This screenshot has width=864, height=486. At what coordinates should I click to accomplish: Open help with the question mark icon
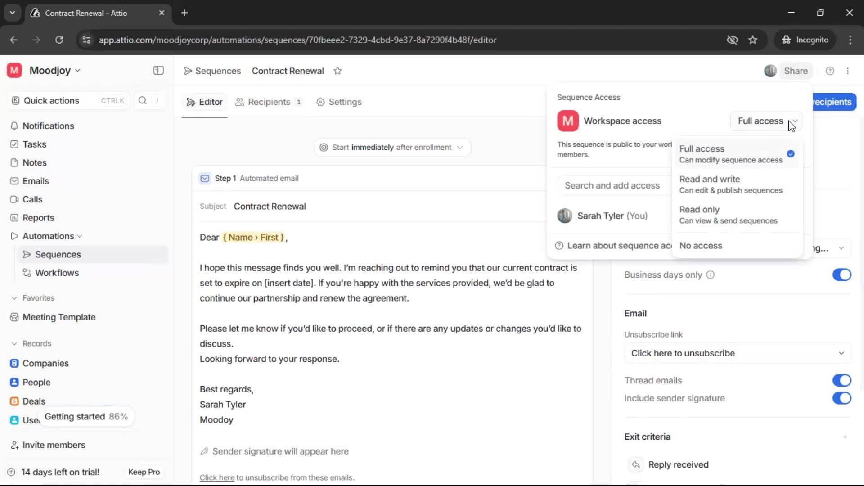click(x=830, y=71)
